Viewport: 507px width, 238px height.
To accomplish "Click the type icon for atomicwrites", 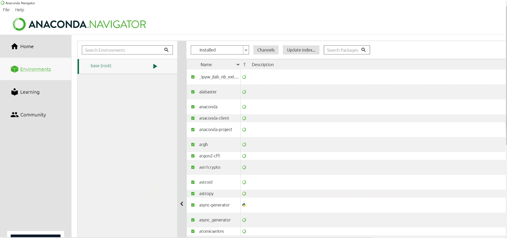I will coord(244,231).
